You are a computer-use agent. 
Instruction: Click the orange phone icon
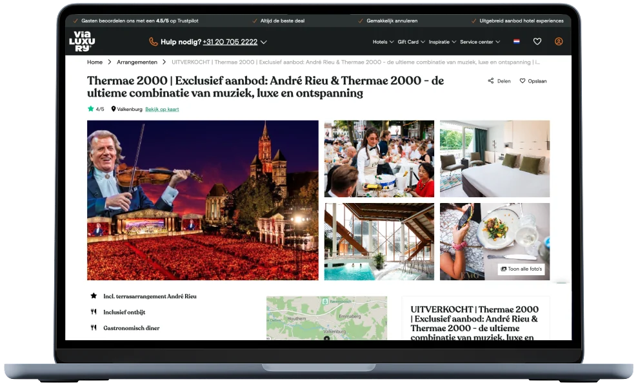point(154,41)
